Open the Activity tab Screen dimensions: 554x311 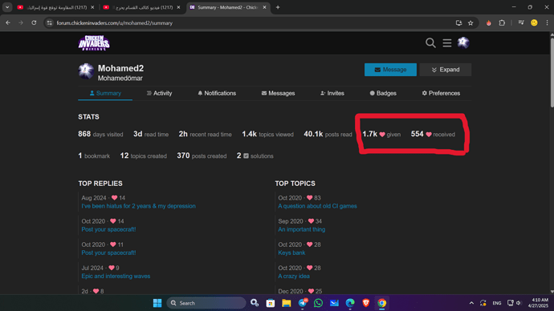tap(159, 93)
